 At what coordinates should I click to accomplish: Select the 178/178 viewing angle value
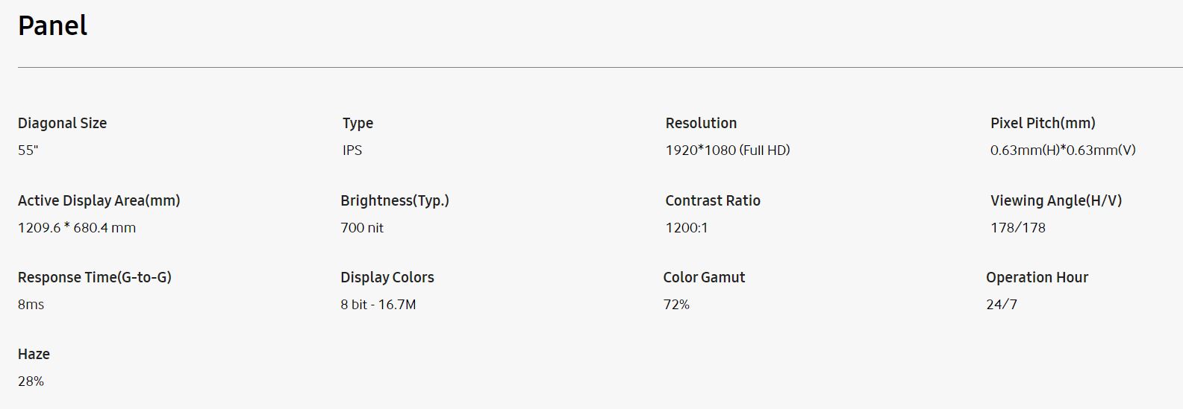pos(1017,228)
